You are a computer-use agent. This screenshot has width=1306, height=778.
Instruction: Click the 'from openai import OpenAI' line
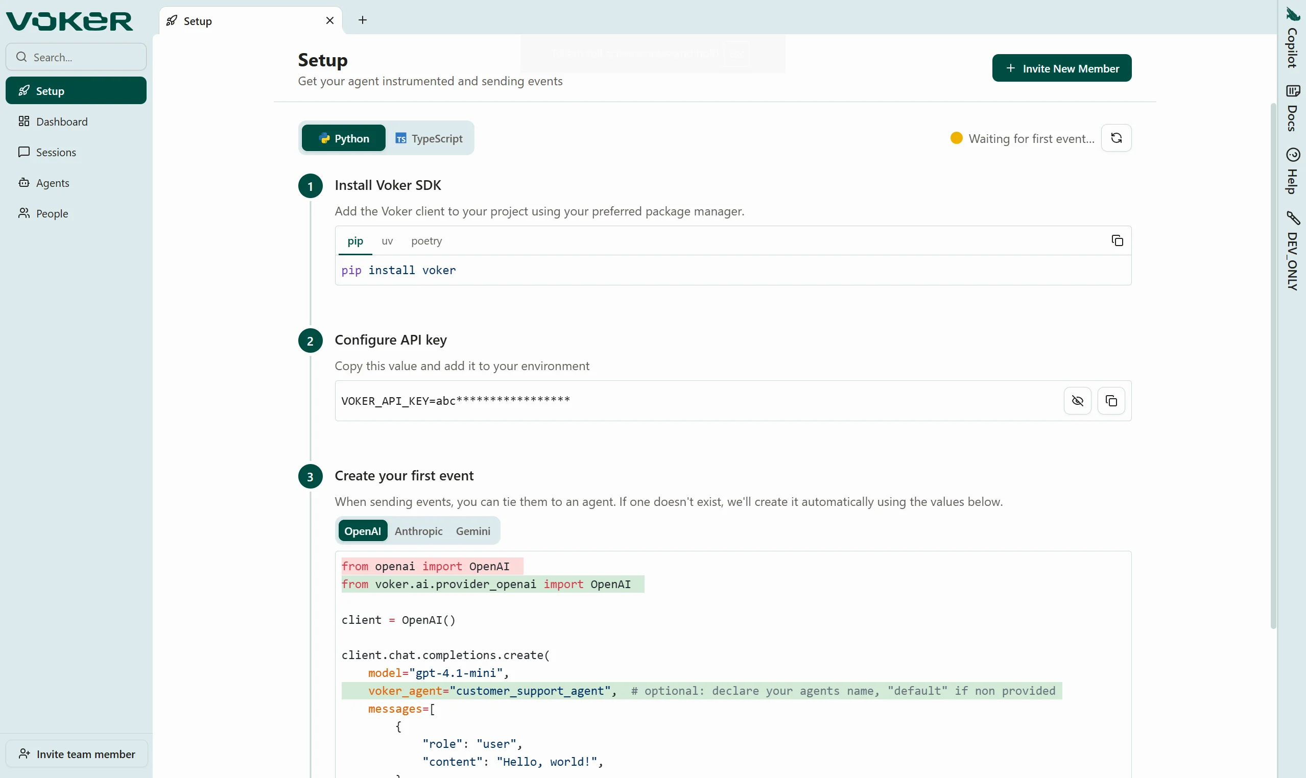(x=432, y=566)
